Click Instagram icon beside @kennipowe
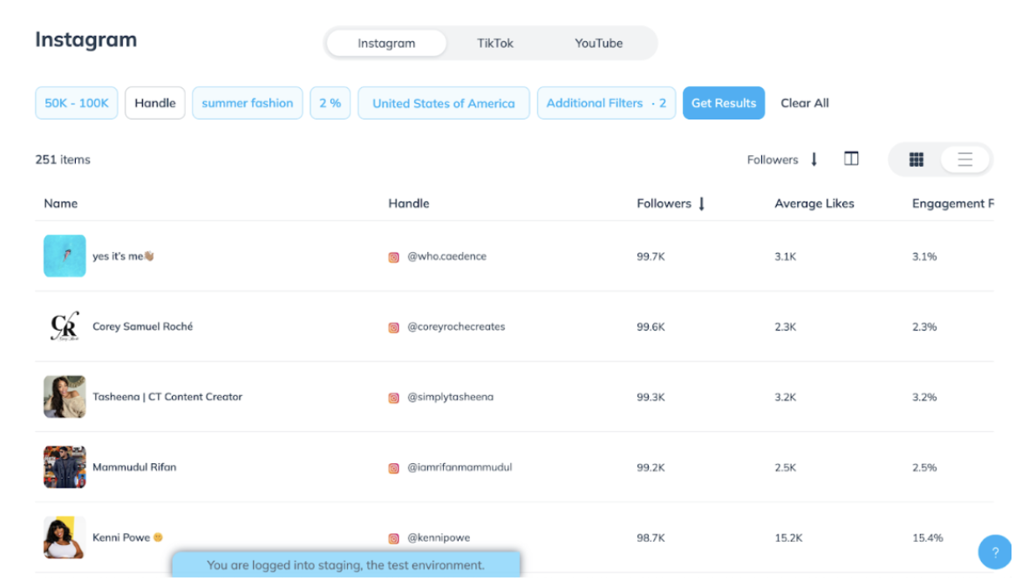Image resolution: width=1015 pixels, height=581 pixels. tap(394, 538)
